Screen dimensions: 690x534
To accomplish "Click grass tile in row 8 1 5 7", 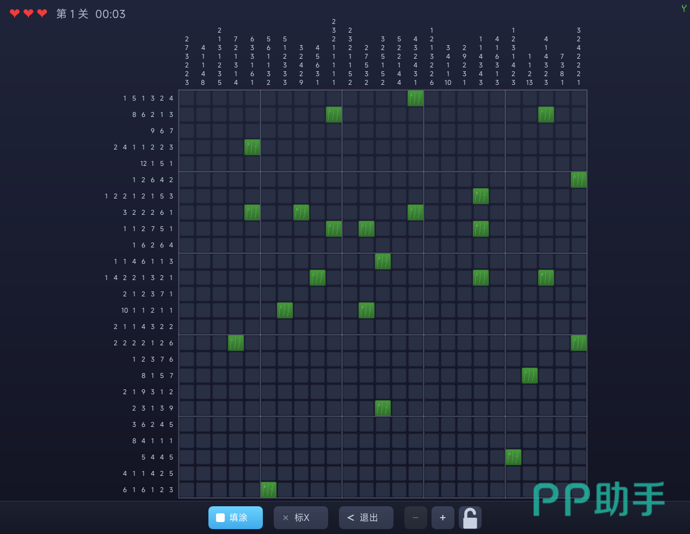I will point(529,376).
